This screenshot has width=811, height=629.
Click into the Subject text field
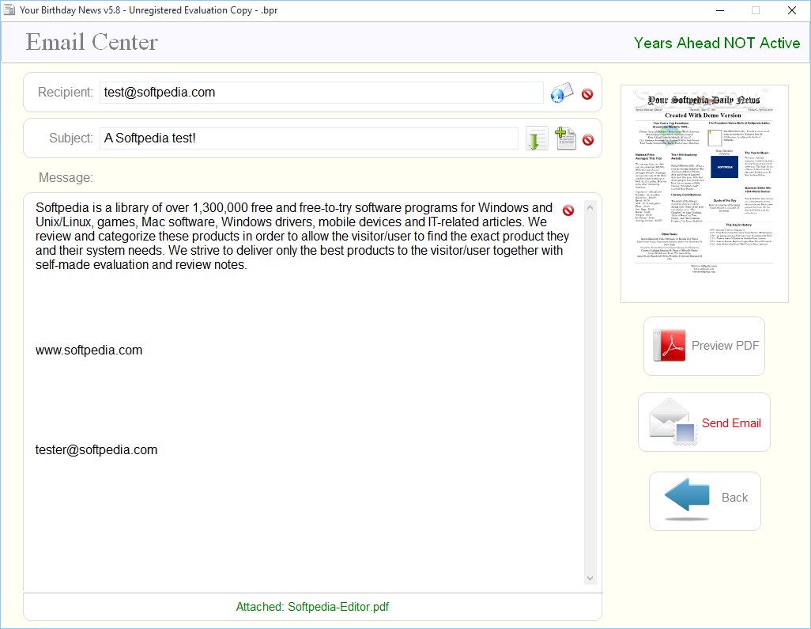coord(309,138)
